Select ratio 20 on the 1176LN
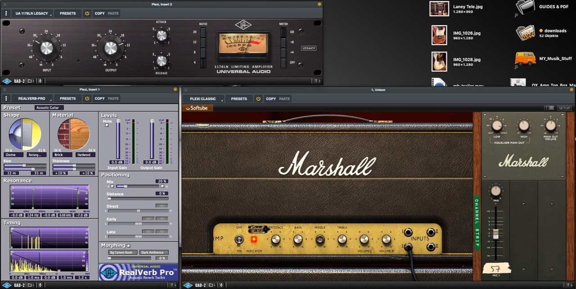Screen dimensions: 576x289 pos(203,32)
